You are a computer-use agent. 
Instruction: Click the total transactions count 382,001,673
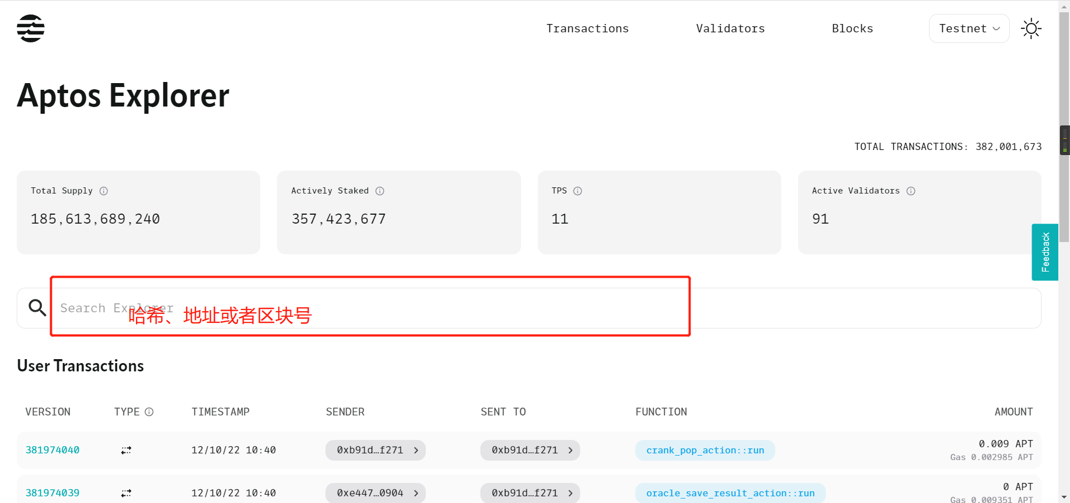(x=1008, y=147)
